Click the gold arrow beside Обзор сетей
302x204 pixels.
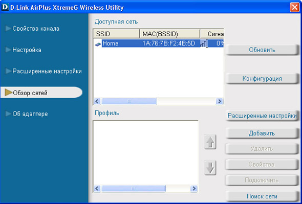point(9,93)
